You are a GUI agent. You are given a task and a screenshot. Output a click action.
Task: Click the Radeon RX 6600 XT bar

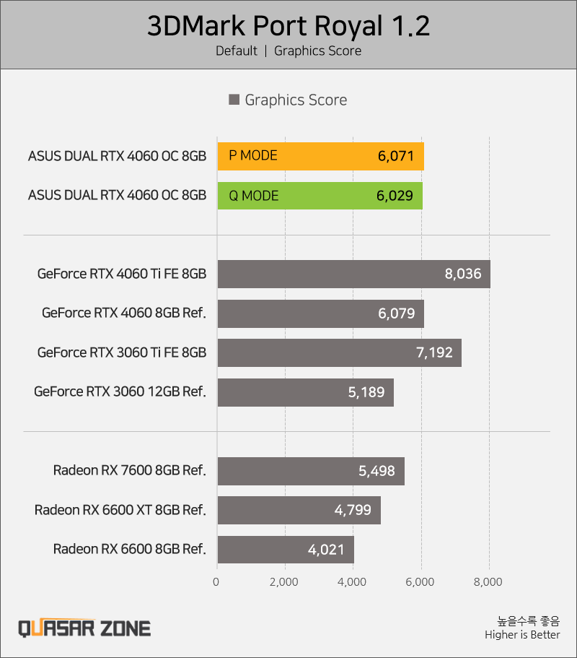coord(299,510)
